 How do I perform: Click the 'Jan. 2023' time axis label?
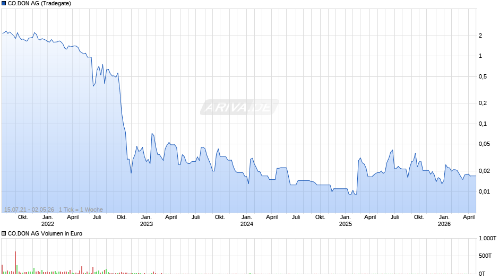tap(147, 221)
